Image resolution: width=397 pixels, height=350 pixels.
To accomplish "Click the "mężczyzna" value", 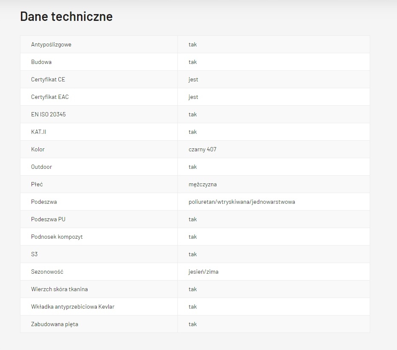I will (x=203, y=184).
